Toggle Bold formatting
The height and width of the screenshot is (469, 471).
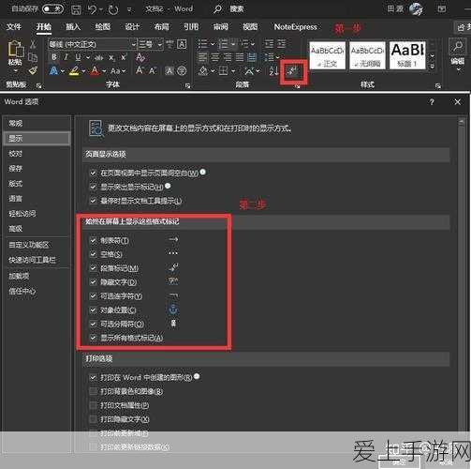(x=54, y=57)
